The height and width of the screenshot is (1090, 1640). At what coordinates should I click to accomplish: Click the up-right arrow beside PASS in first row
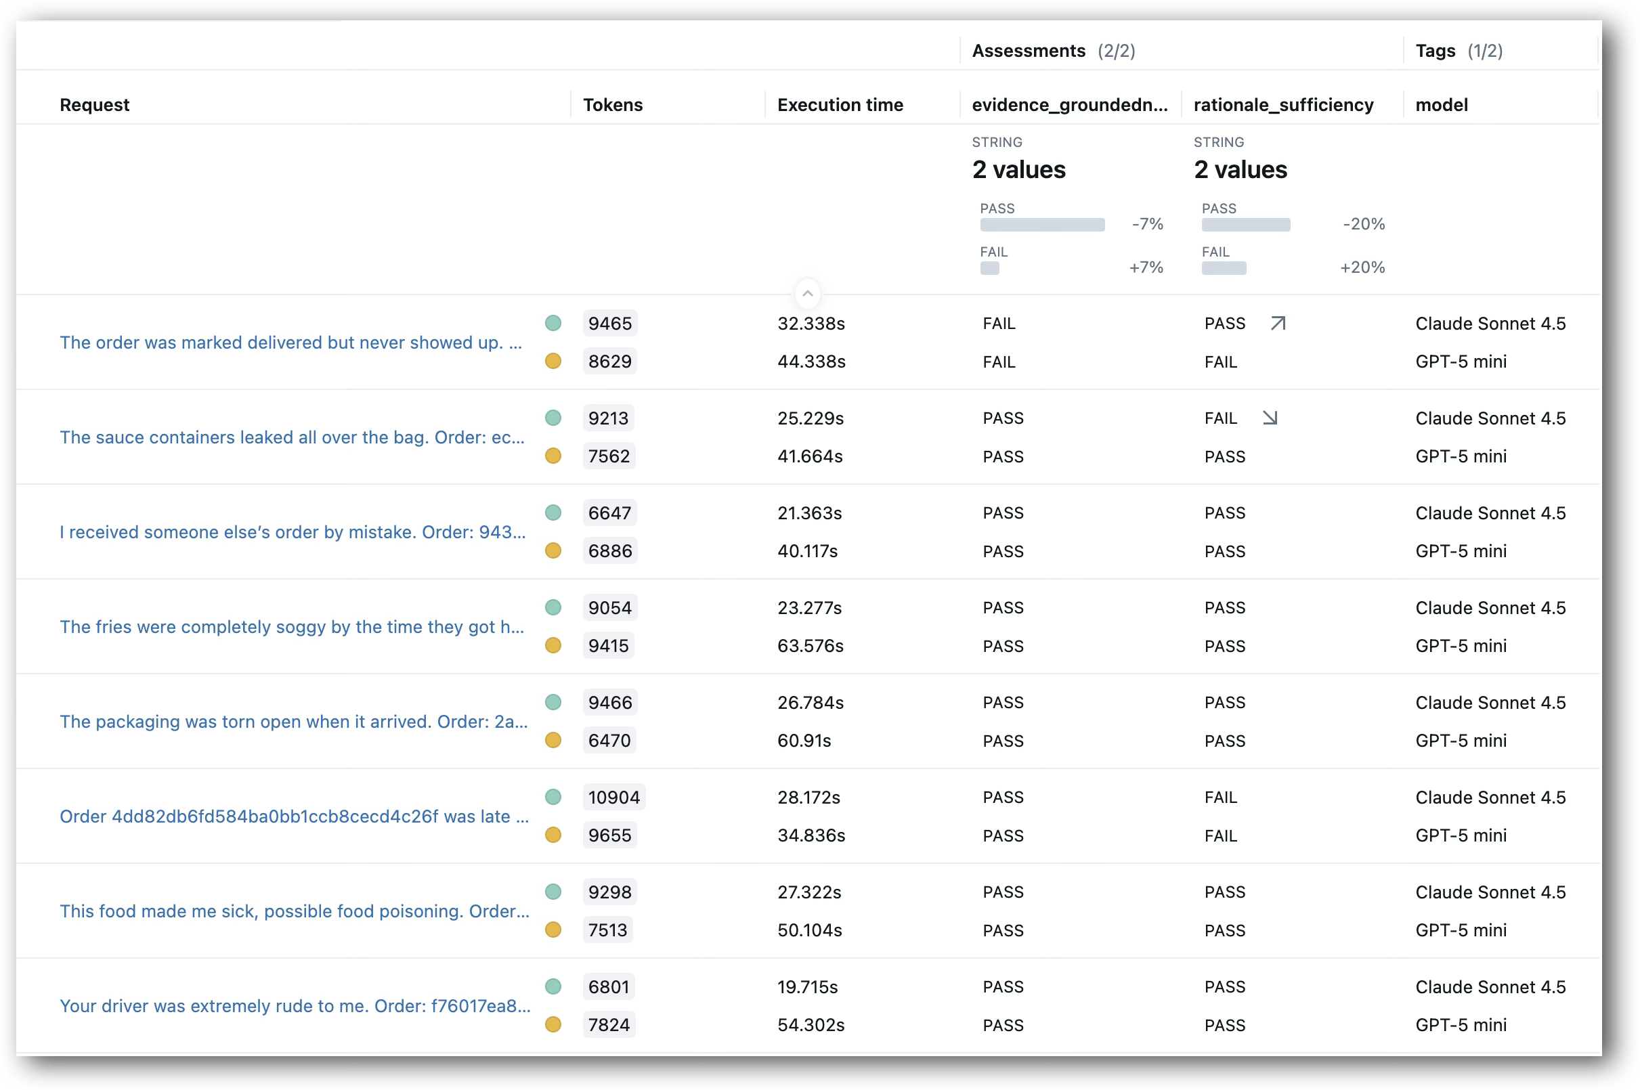(1278, 323)
